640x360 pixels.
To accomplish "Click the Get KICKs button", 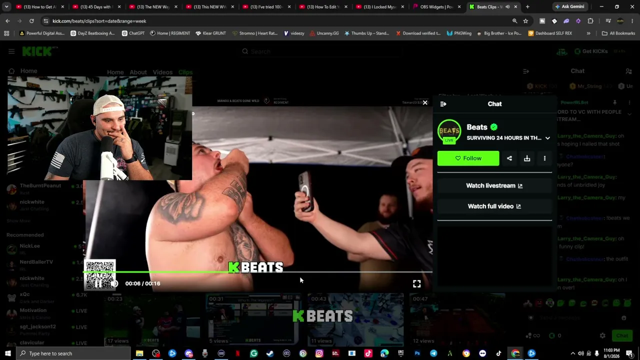I will (590, 51).
